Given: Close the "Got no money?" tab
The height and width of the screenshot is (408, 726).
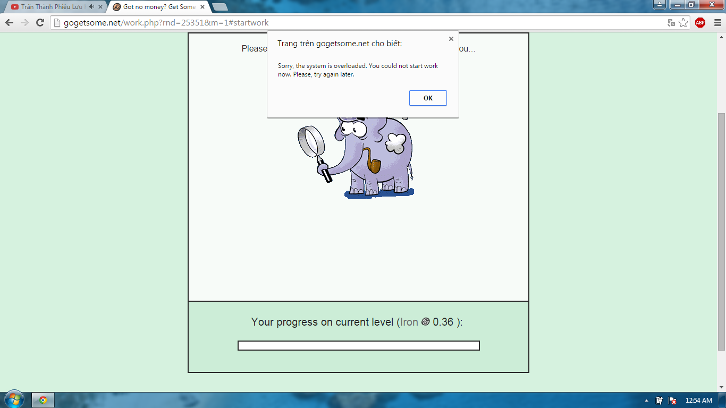Looking at the screenshot, I should pyautogui.click(x=204, y=7).
